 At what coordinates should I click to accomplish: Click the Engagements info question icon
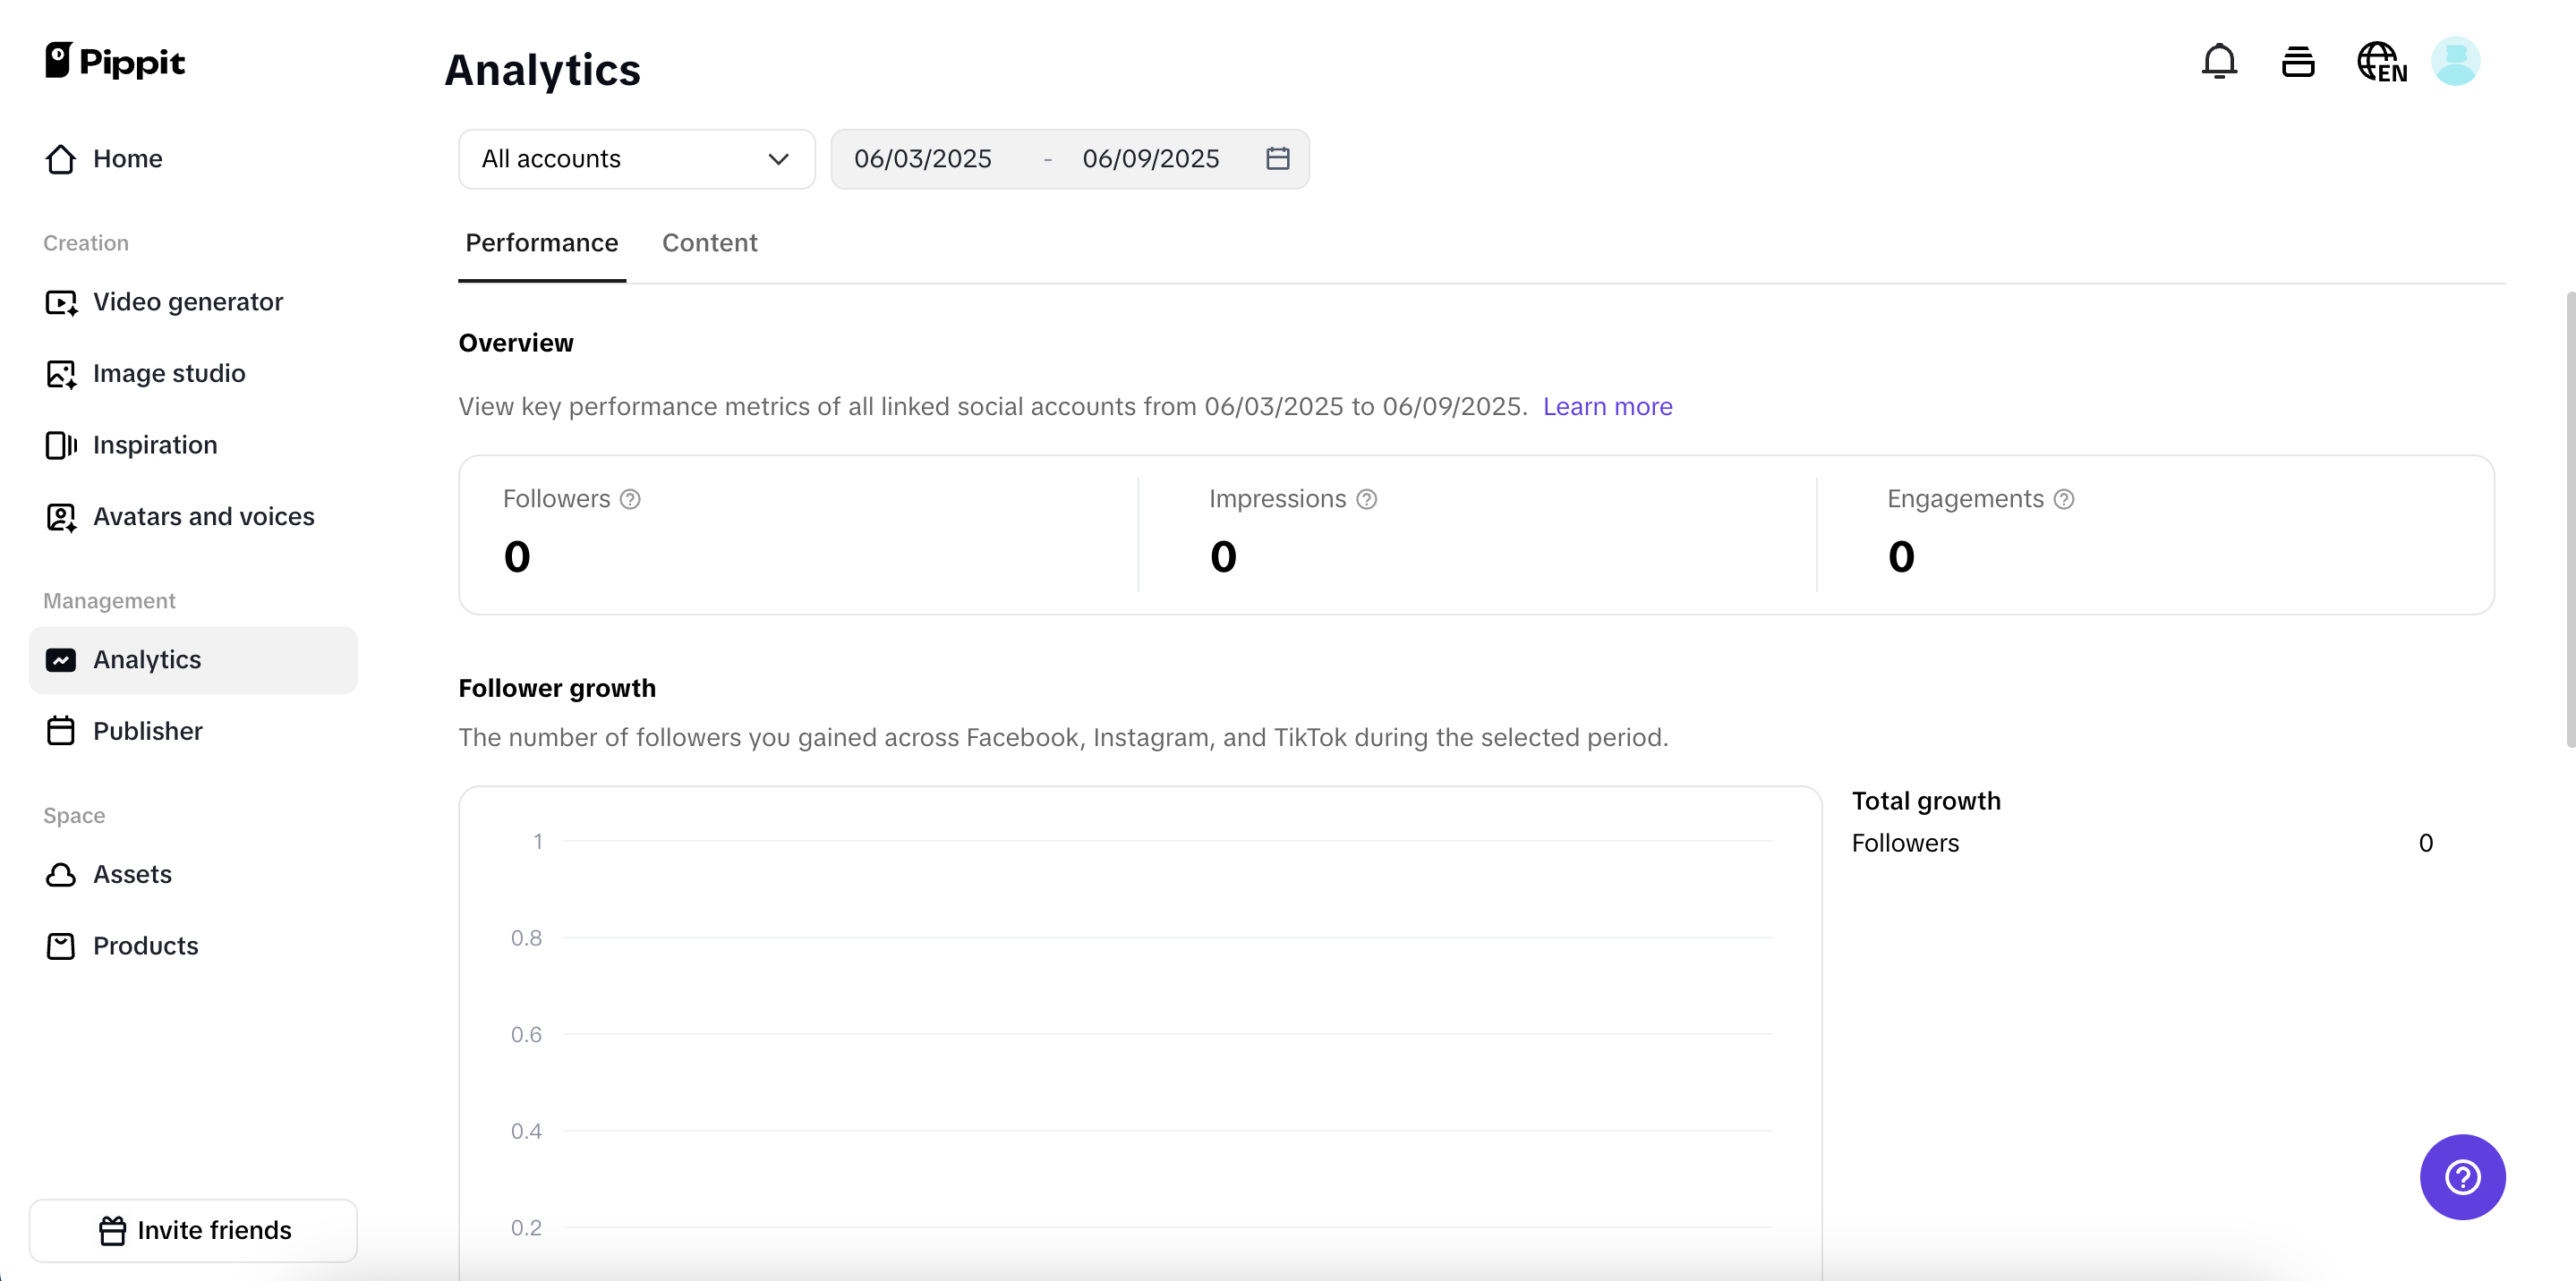(x=2064, y=498)
